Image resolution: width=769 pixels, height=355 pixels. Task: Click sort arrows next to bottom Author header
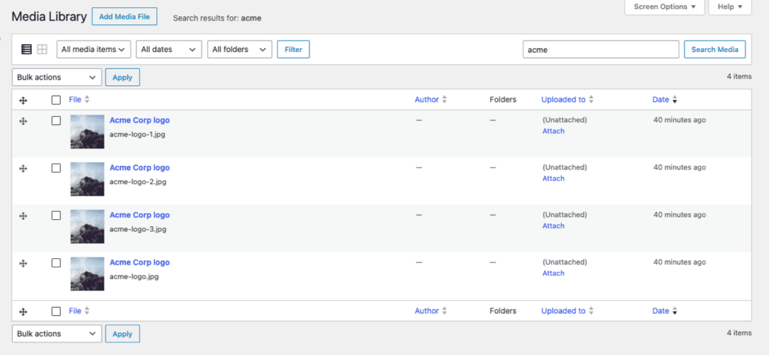click(445, 311)
